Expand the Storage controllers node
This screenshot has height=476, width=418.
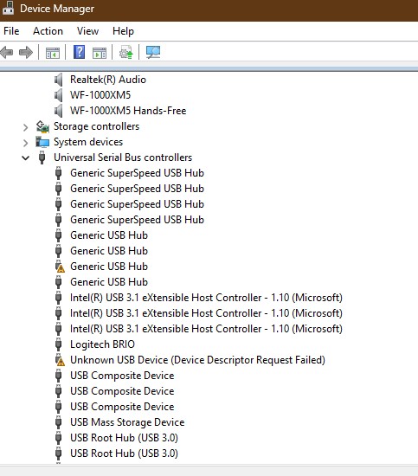tap(25, 127)
